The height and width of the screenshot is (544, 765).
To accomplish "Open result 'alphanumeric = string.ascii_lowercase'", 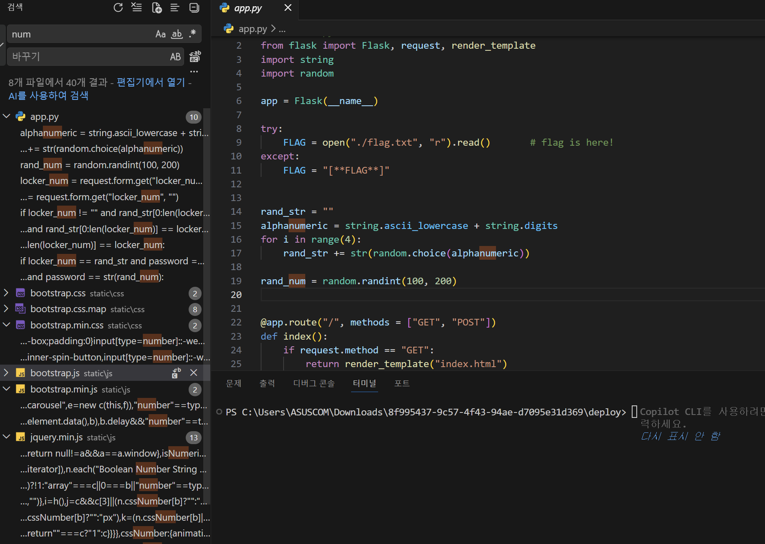I will [x=114, y=133].
